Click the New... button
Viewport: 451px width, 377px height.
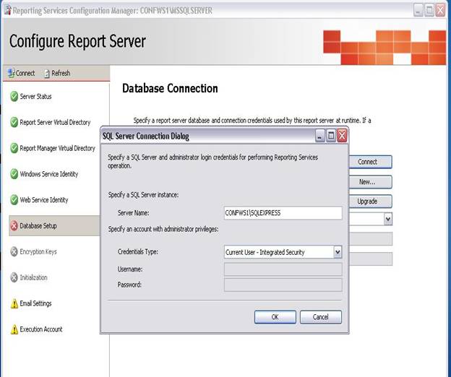point(367,182)
